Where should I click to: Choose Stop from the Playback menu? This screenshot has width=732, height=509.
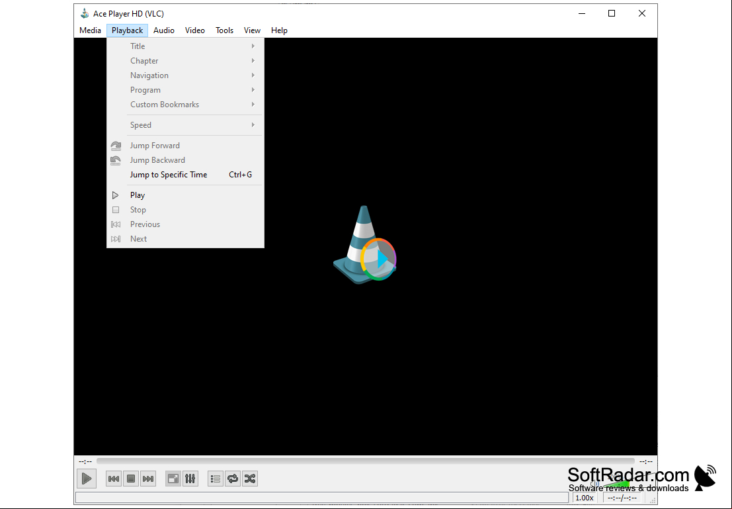tap(185, 209)
